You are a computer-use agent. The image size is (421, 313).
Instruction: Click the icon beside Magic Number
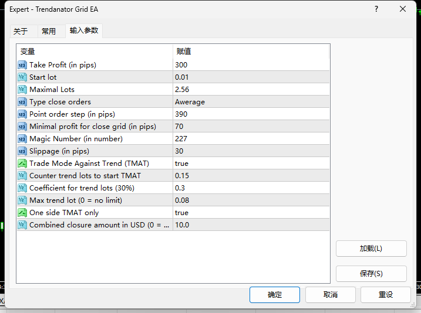(22, 139)
